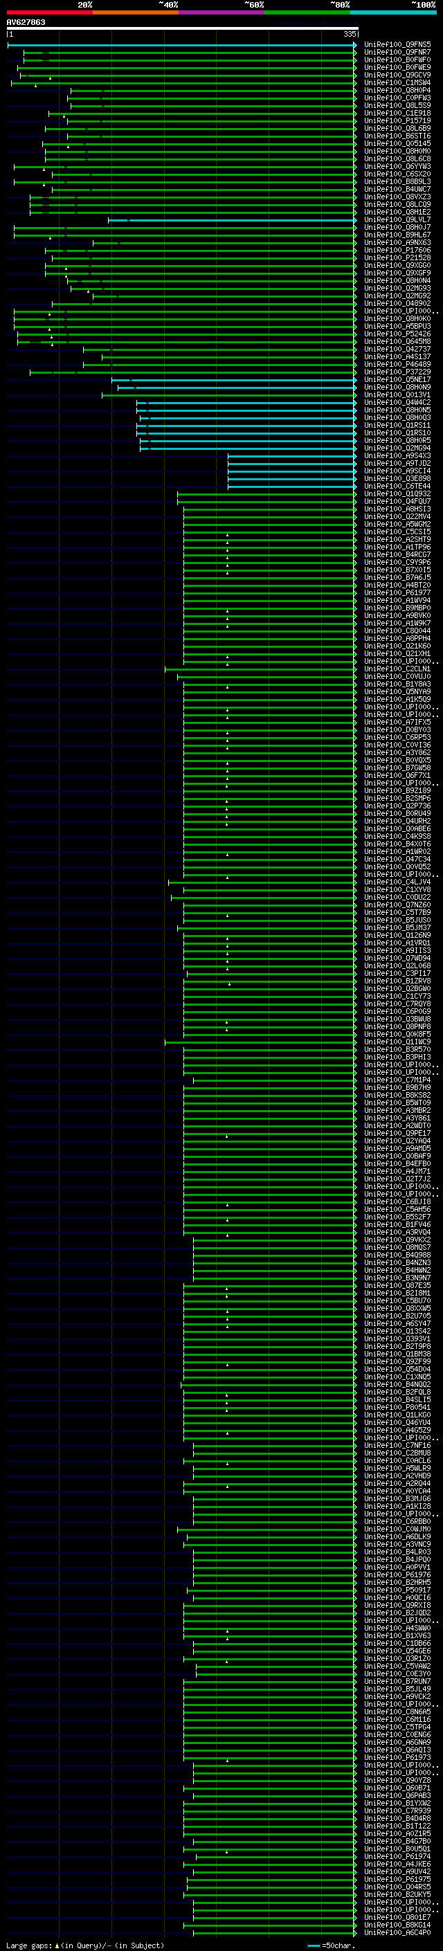
Task: Open hit UniRef100_P52426
Action: pyautogui.click(x=397, y=334)
